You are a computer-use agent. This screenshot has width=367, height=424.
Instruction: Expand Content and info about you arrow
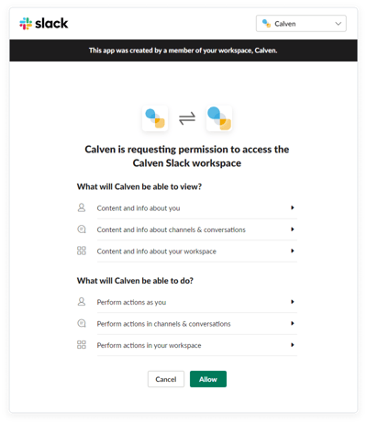[293, 207]
